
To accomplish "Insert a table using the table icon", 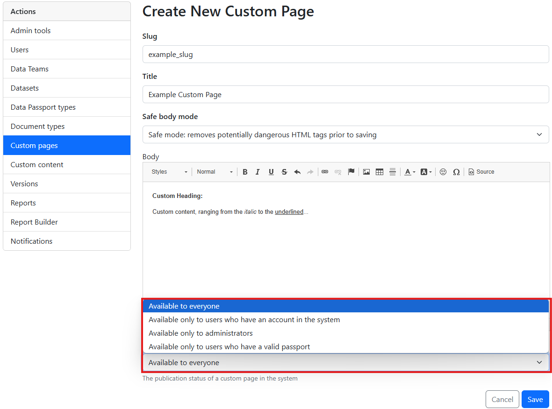I will pyautogui.click(x=380, y=172).
